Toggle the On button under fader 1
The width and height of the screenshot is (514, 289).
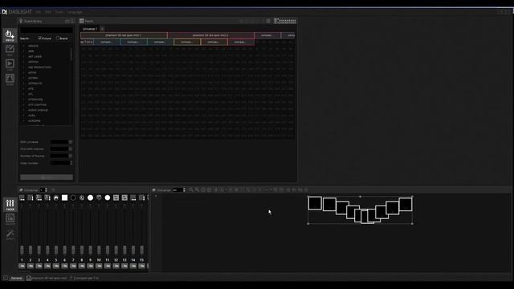(x=22, y=266)
